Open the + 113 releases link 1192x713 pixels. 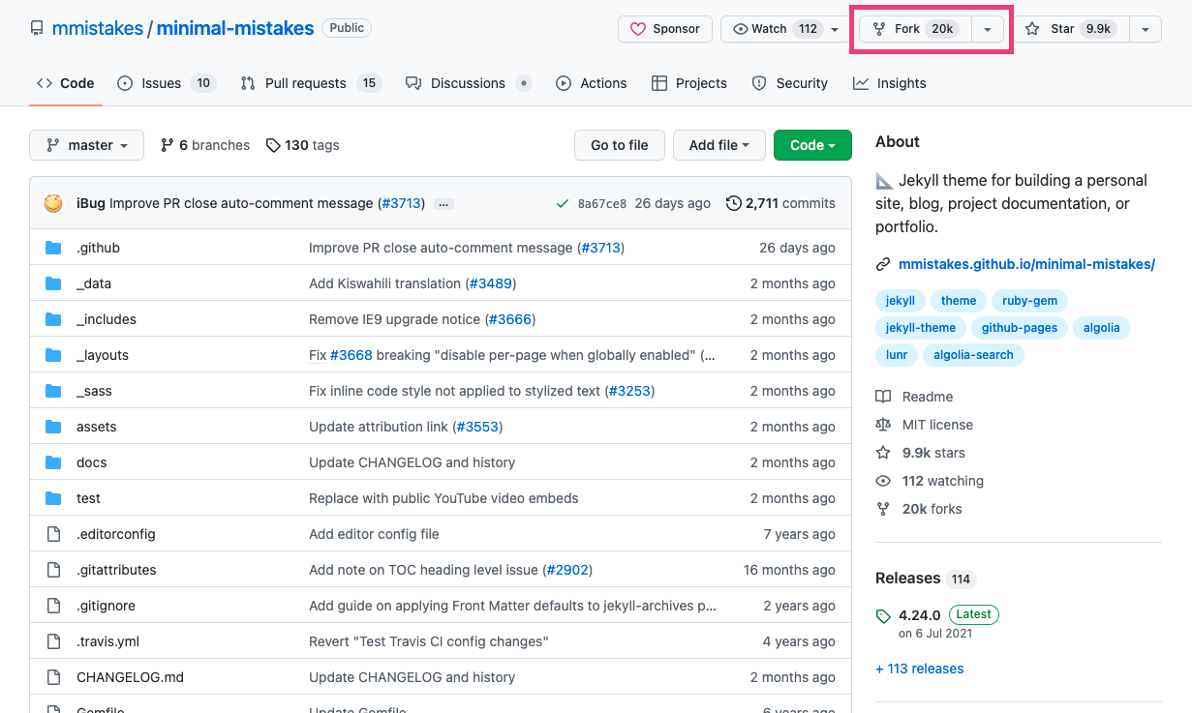point(920,668)
